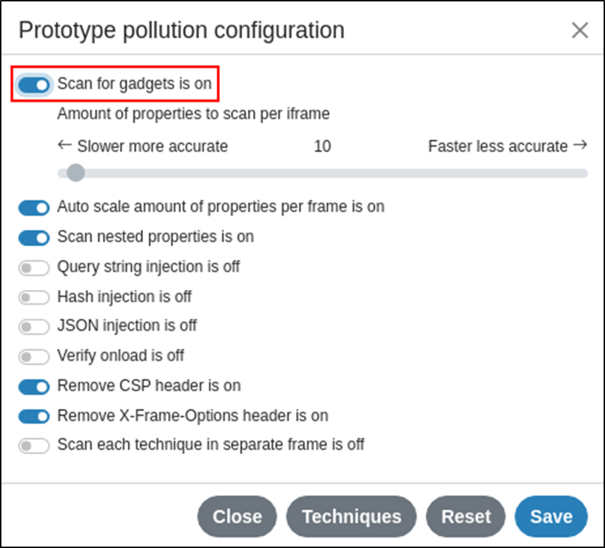Turn off Auto scale amount of properties
Viewport: 605px width, 548px height.
[33, 207]
